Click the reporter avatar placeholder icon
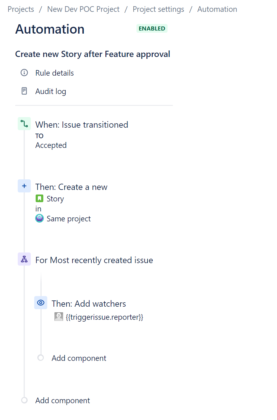This screenshot has height=420, width=277. click(59, 317)
